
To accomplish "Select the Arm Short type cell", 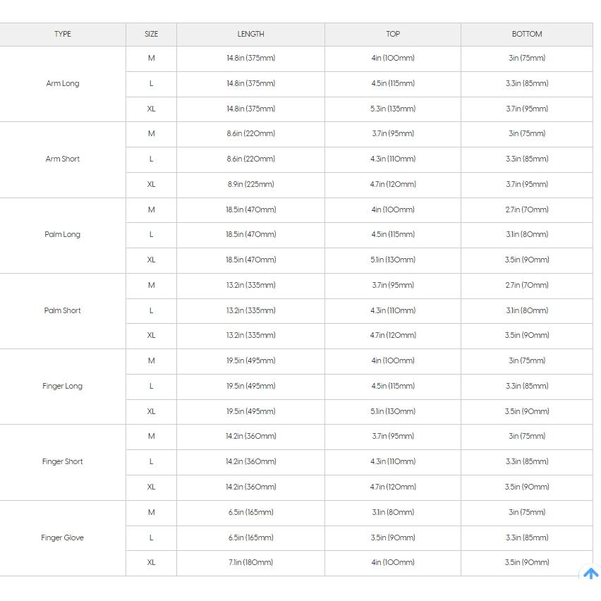I will click(63, 159).
